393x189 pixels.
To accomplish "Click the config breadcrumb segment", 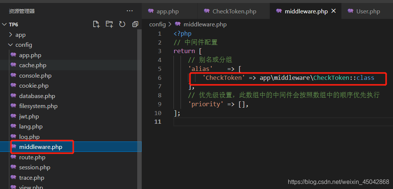I will [x=157, y=25].
